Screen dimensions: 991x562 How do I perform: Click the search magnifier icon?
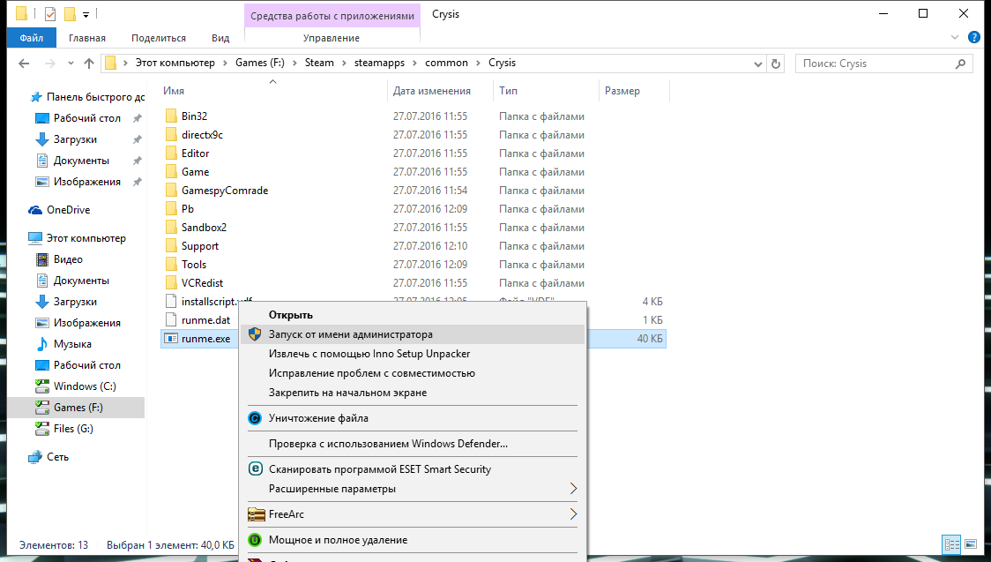tap(961, 64)
